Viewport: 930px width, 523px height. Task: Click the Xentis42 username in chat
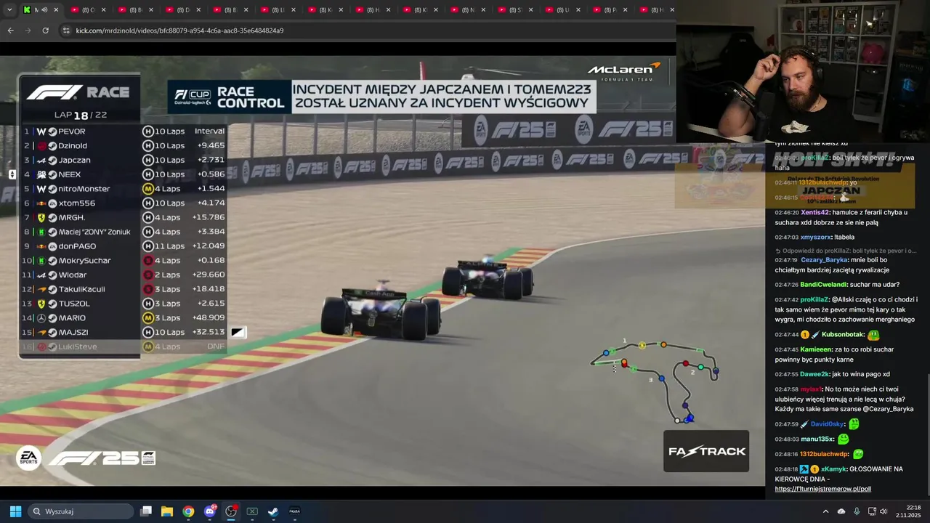tap(815, 213)
